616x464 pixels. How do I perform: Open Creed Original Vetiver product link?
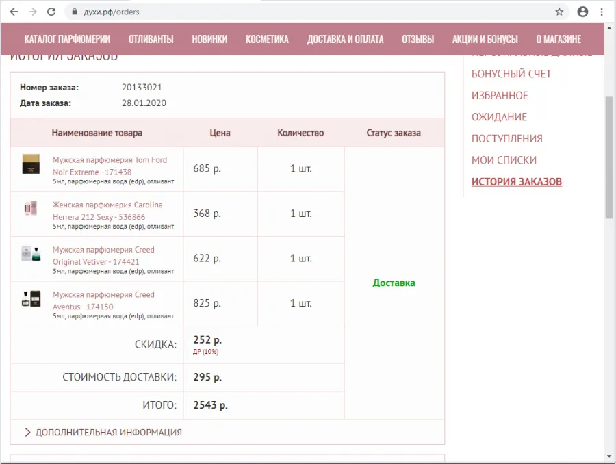tap(103, 255)
